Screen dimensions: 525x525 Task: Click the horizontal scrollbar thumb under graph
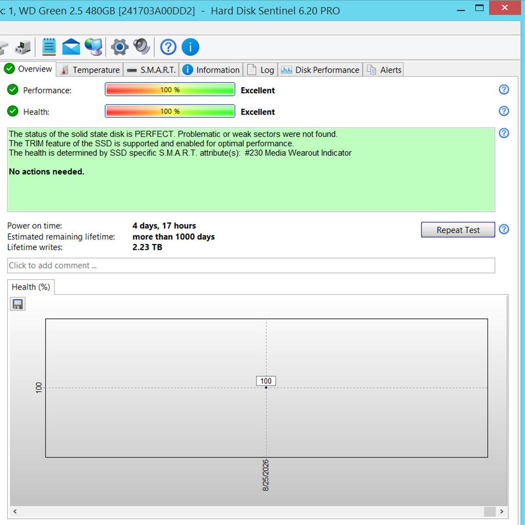tap(490, 511)
